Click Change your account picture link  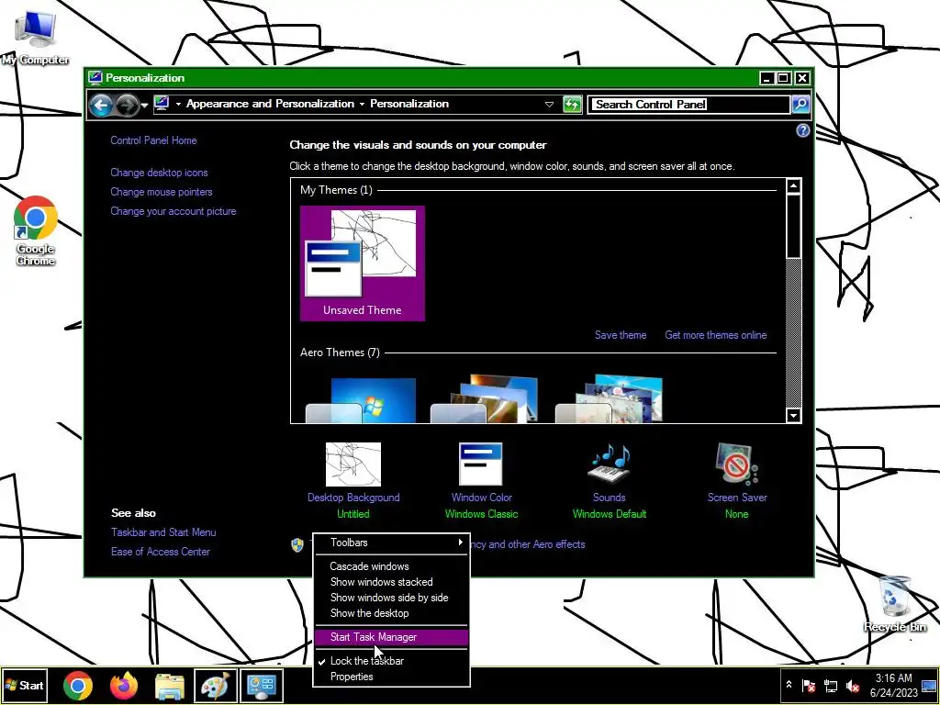(x=173, y=211)
